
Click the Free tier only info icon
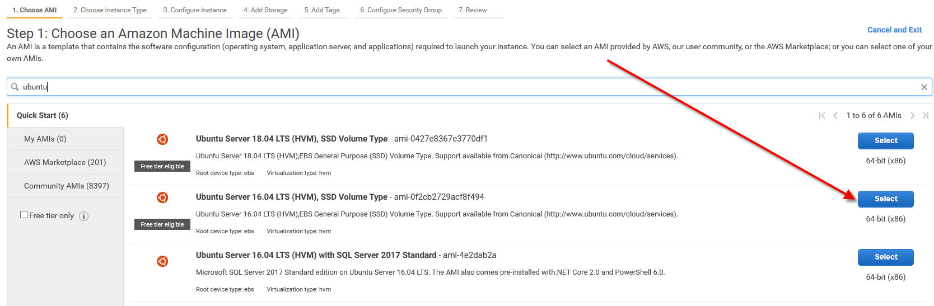pos(84,216)
